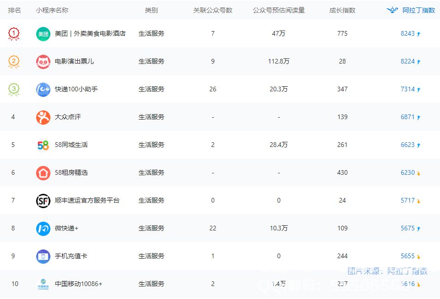Screen dimensions: 440x299
Task: Click the 顺丰速运 SF logo icon
Action: click(x=43, y=201)
